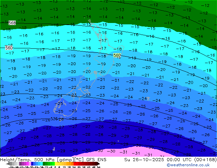
Task: Select the yellow-highlighted 560 contour label
Action: coord(117,55)
